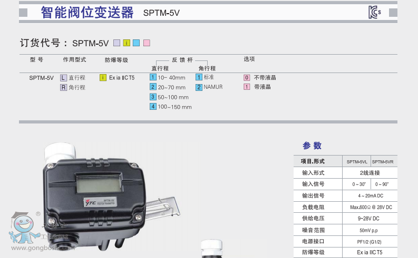
Task: Click the 输入形式 row label
Action: coord(313,173)
